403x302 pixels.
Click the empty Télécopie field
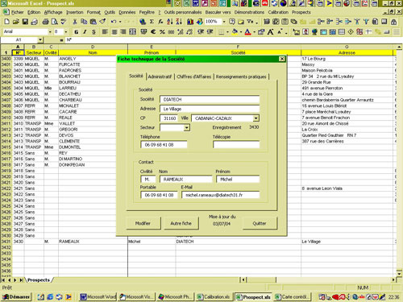coord(236,145)
